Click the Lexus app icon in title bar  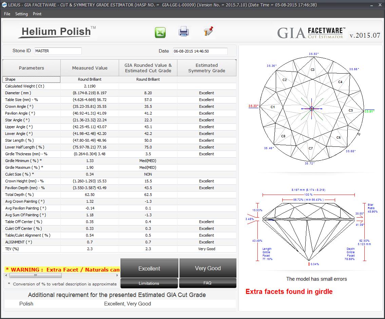[x=4, y=5]
